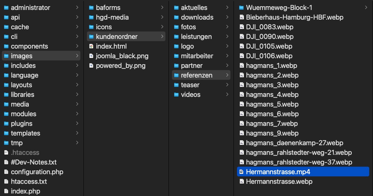Click the Hermannstrasse.mp4 video file icon

[241, 172]
